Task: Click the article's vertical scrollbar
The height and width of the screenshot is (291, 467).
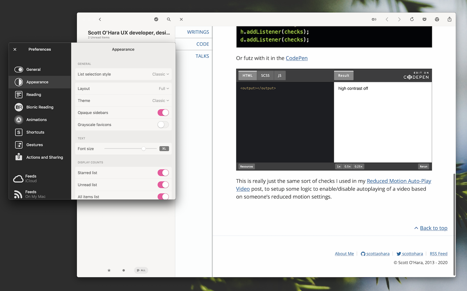Action: click(454, 224)
